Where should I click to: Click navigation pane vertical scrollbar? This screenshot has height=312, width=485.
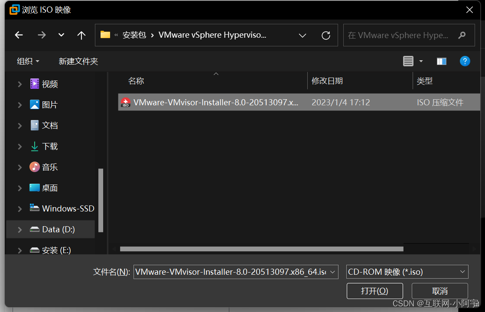101,200
